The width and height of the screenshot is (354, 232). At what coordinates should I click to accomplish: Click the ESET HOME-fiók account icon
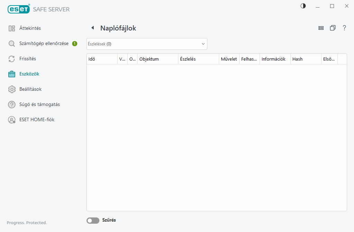[12, 120]
